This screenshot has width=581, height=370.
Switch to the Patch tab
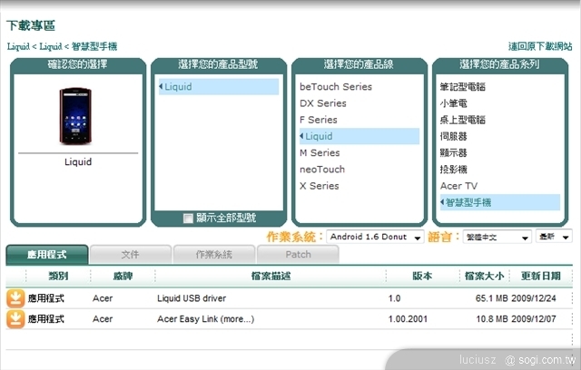pos(297,255)
